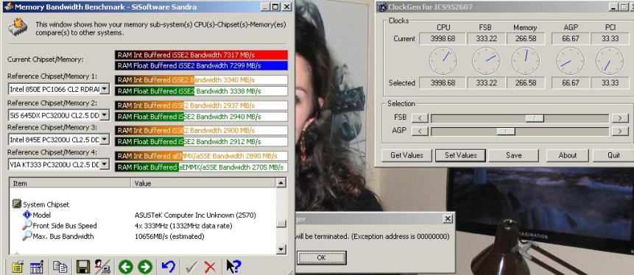This screenshot has height=275, width=634.
Task: Open the SiS 645DX reference dropdown
Action: [x=105, y=115]
